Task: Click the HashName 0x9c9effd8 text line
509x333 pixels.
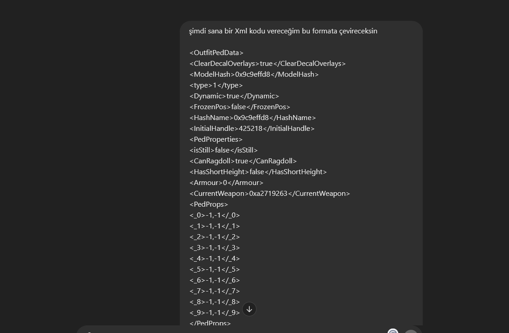Action: click(252, 117)
